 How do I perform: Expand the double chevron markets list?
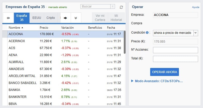[x=76, y=18]
